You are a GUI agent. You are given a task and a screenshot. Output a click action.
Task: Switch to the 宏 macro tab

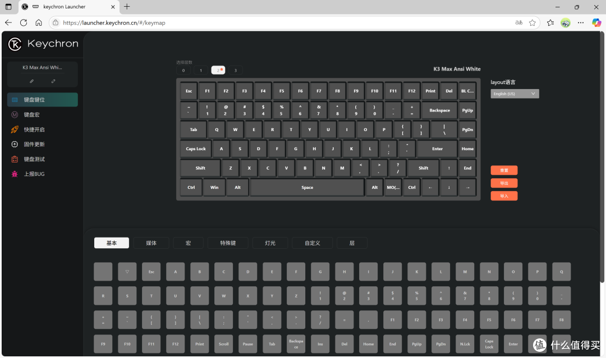(188, 243)
